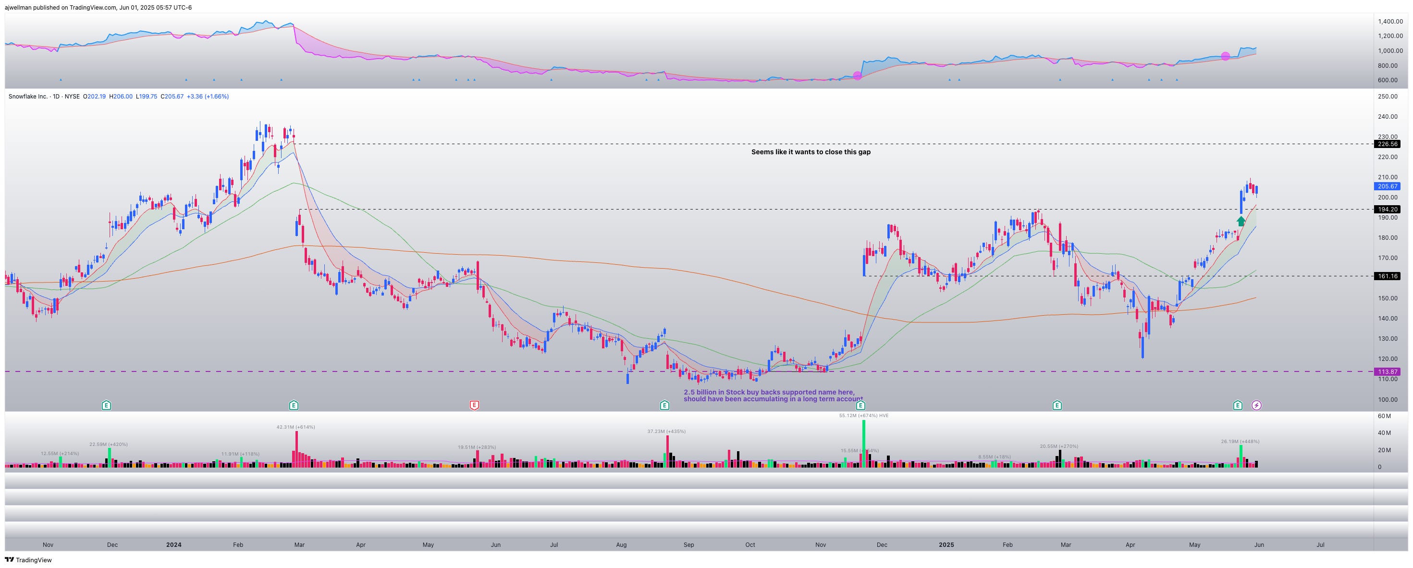Screen dimensions: 1413x568
Task: Select the 226.56 price level label
Action: (1387, 144)
